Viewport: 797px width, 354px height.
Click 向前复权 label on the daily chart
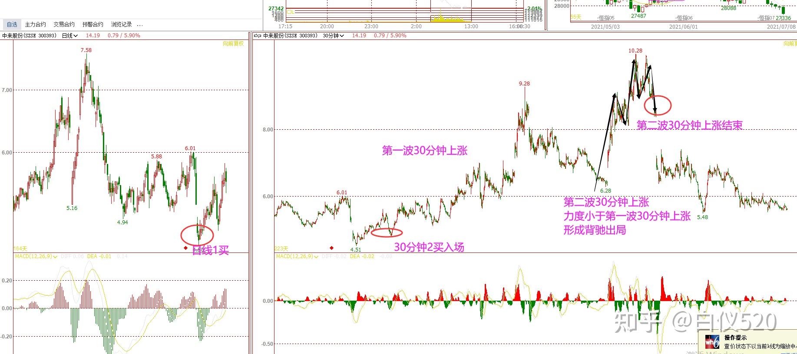(x=233, y=43)
